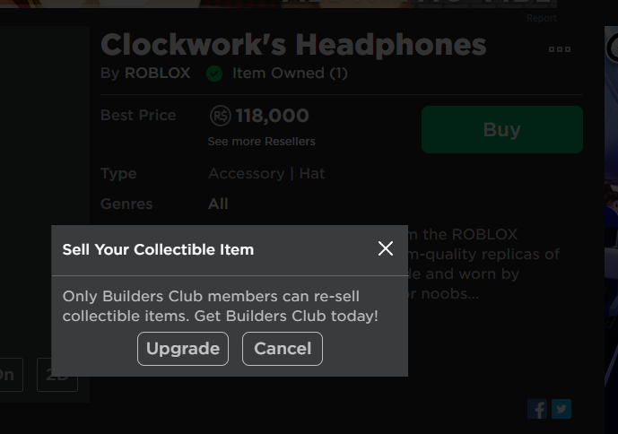This screenshot has height=434, width=618.
Task: Click the Cancel button in dialog
Action: (x=283, y=349)
